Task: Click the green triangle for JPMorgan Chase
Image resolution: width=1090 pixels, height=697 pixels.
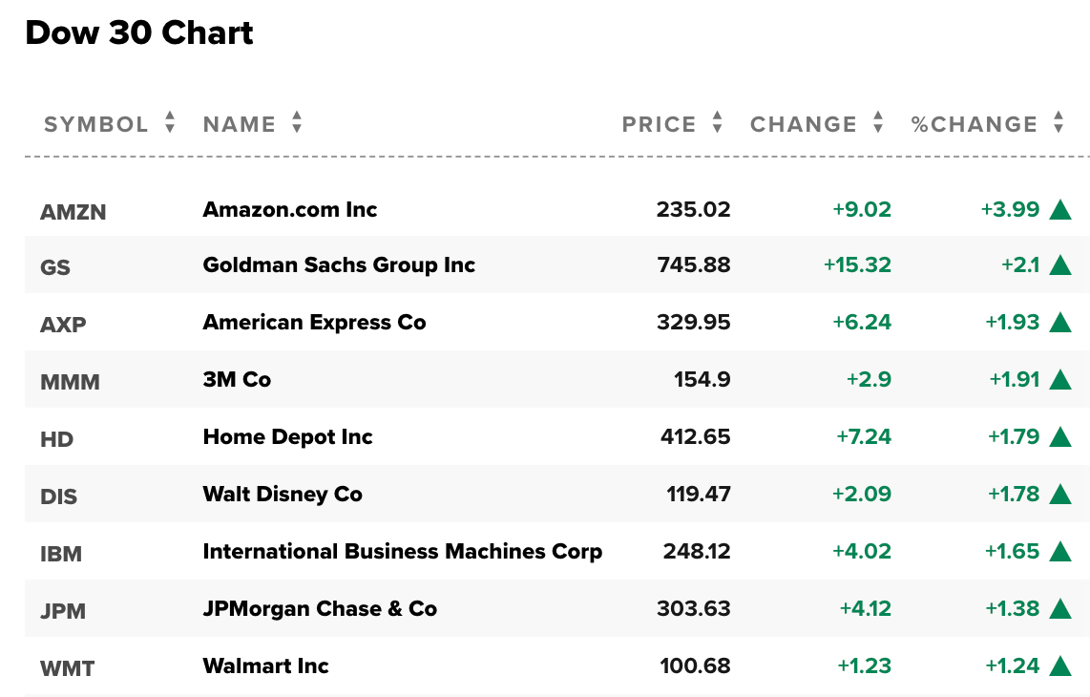Action: point(1061,609)
